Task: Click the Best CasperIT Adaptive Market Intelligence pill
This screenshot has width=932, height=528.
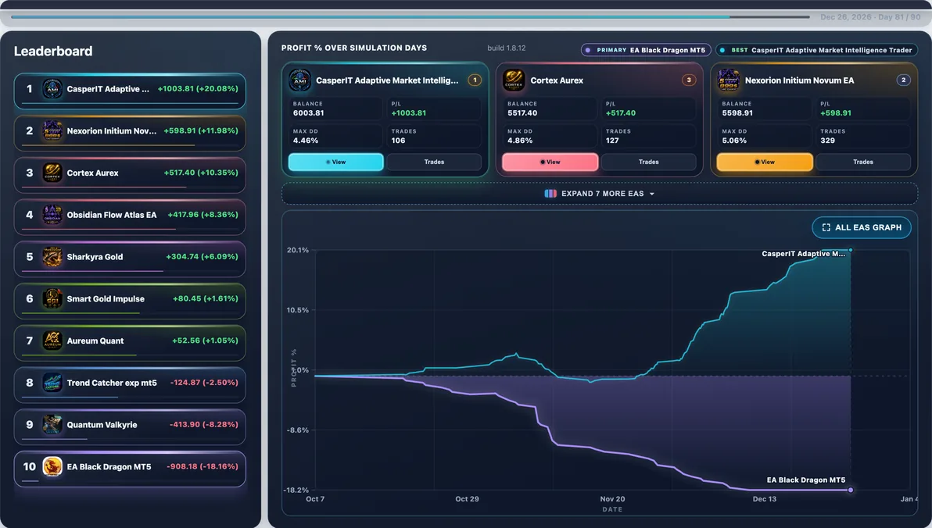Action: pos(817,51)
